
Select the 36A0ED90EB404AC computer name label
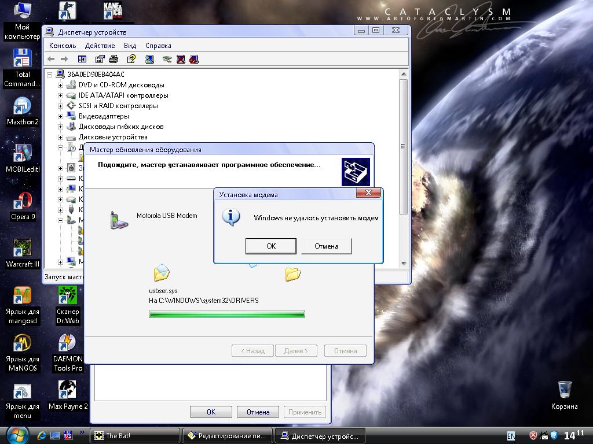(96, 75)
